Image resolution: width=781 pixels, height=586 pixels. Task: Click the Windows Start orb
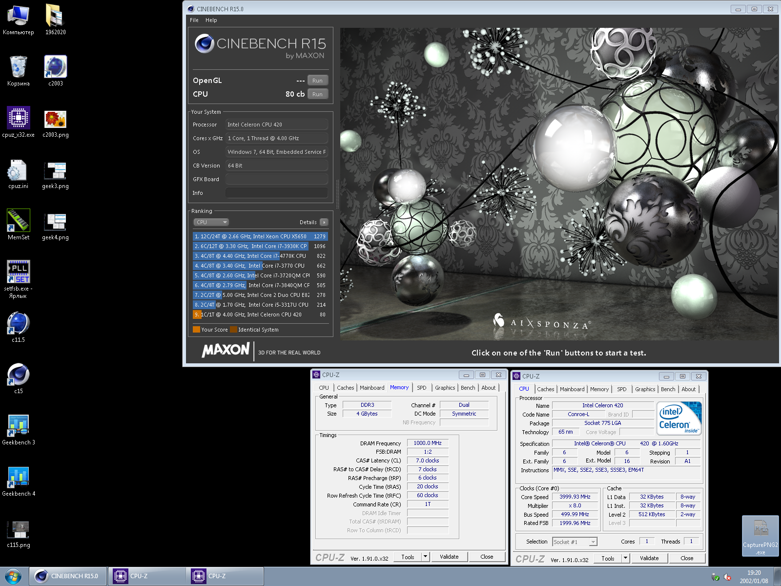point(13,576)
